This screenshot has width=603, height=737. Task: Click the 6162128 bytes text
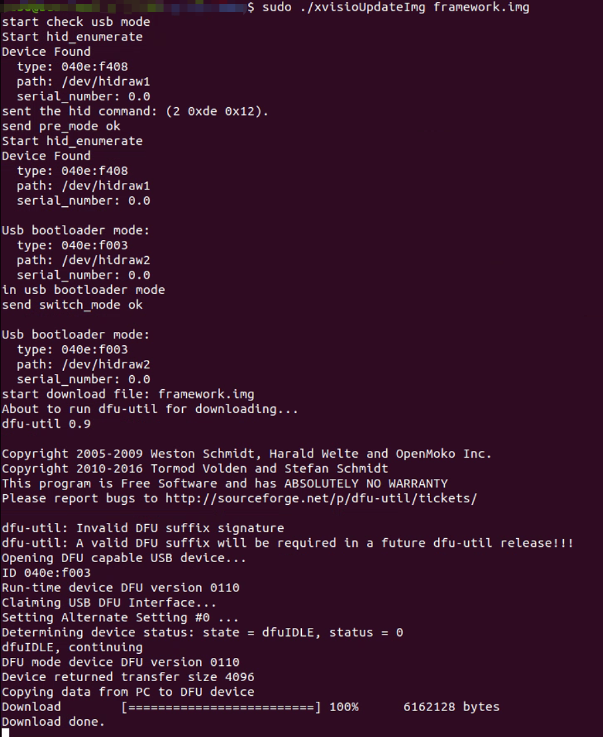coord(451,707)
